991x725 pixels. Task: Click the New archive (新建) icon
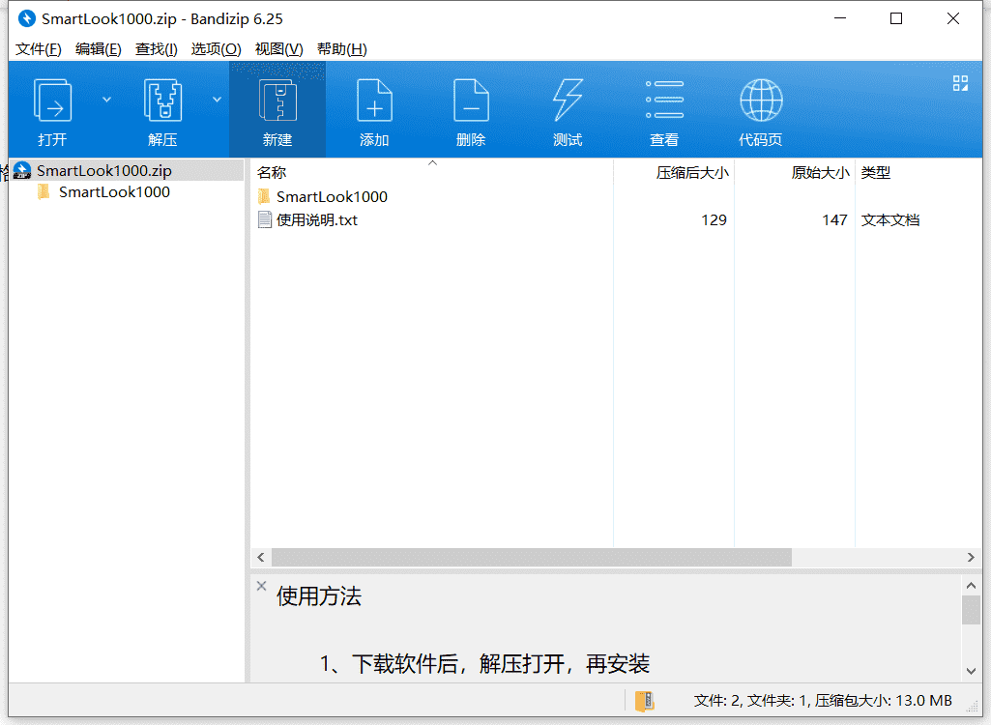278,101
